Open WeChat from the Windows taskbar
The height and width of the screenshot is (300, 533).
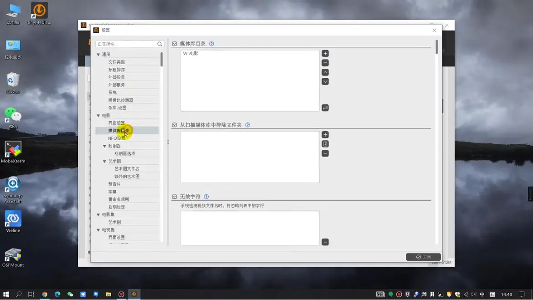tap(70, 295)
